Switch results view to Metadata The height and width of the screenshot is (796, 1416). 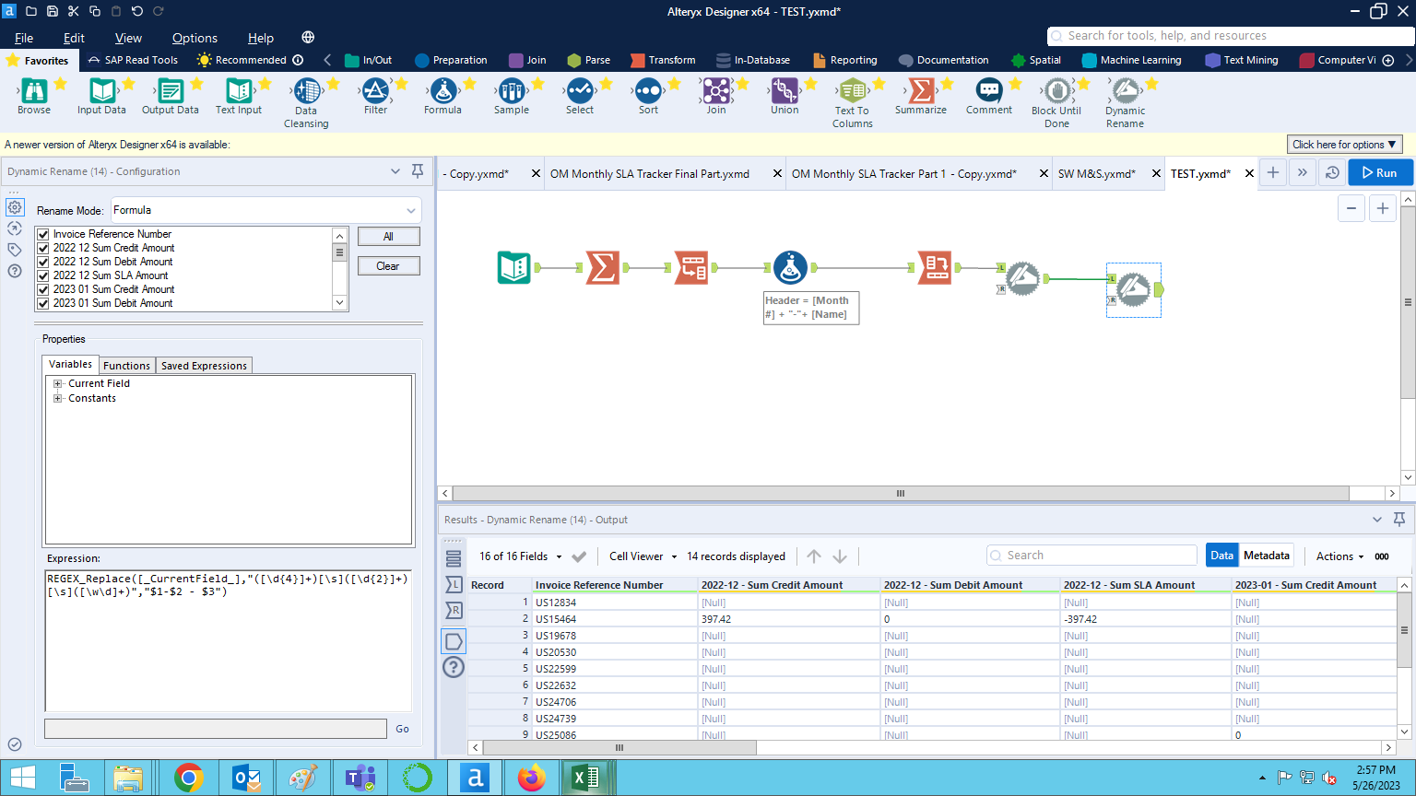1266,555
